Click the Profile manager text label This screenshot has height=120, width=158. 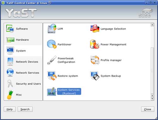111,60
